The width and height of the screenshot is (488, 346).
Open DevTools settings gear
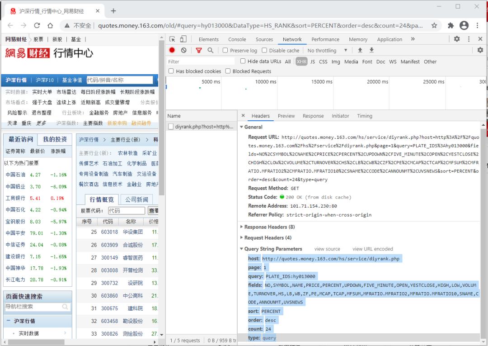[x=457, y=39]
